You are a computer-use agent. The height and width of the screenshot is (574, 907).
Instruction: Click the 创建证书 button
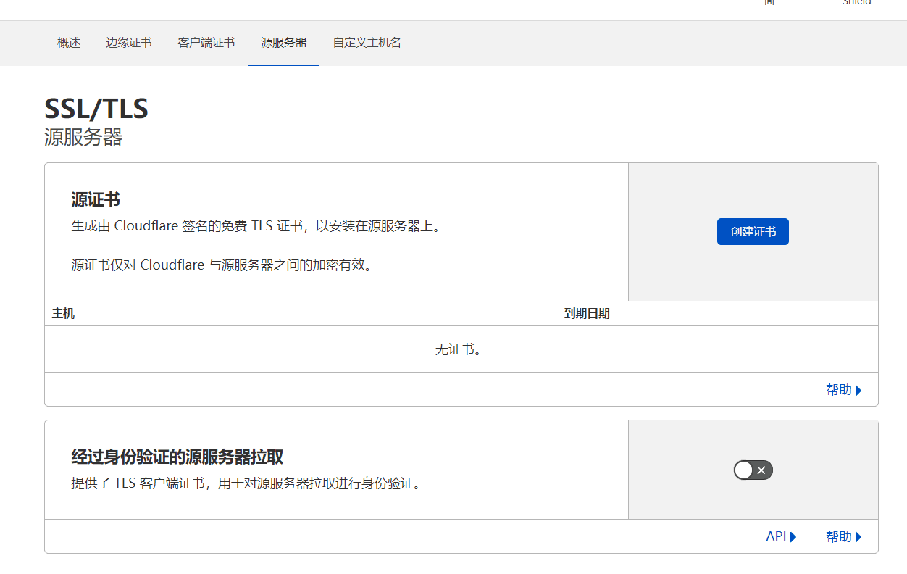click(753, 232)
